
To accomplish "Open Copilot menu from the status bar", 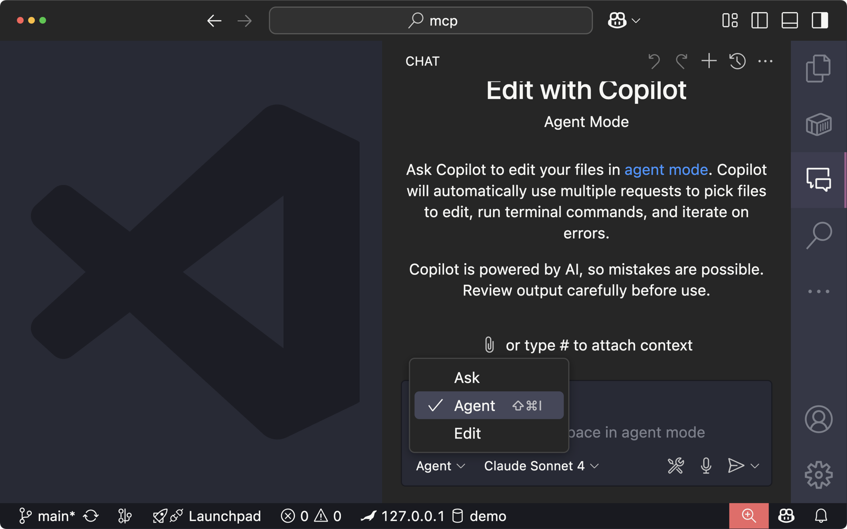I will (x=786, y=516).
